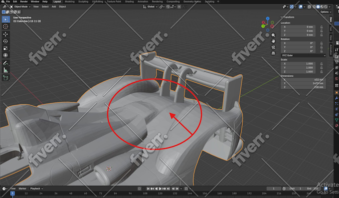Open the Object Data properties tab icon
Viewport: 339px width, 198px height.
coord(337,120)
